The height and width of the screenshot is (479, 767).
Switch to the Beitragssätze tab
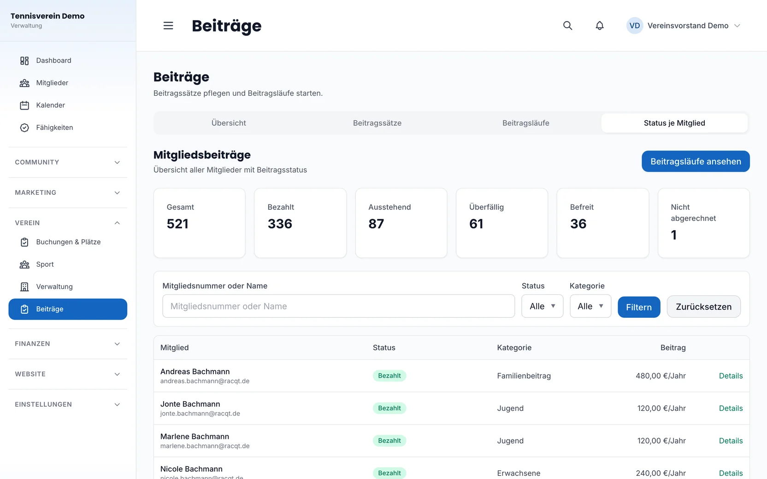coord(377,123)
